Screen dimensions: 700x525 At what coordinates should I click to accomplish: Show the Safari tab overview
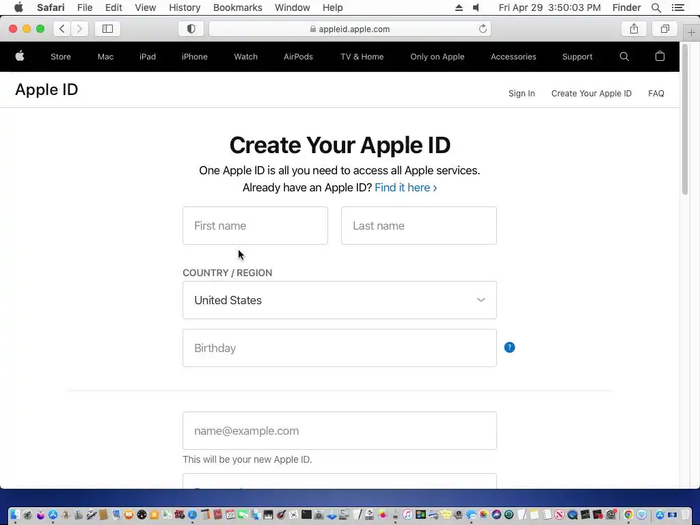pos(665,29)
